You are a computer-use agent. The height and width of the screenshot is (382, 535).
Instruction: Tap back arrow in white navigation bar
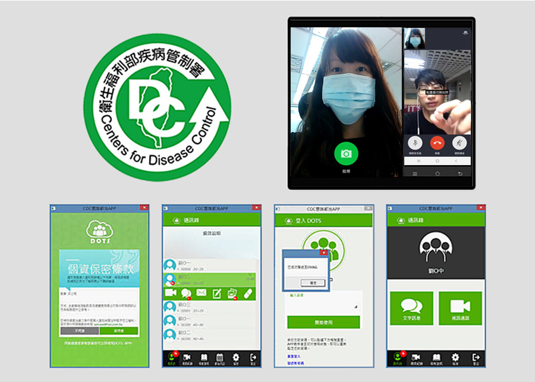[x=456, y=160]
